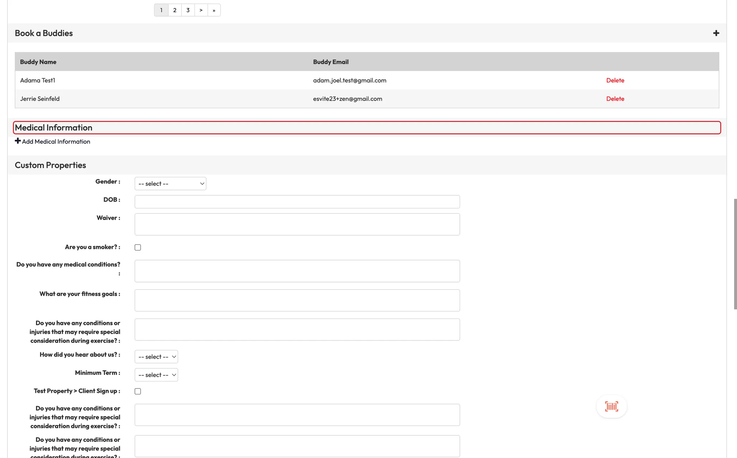Go to next page using the > arrow
This screenshot has height=458, width=737.
[x=201, y=10]
